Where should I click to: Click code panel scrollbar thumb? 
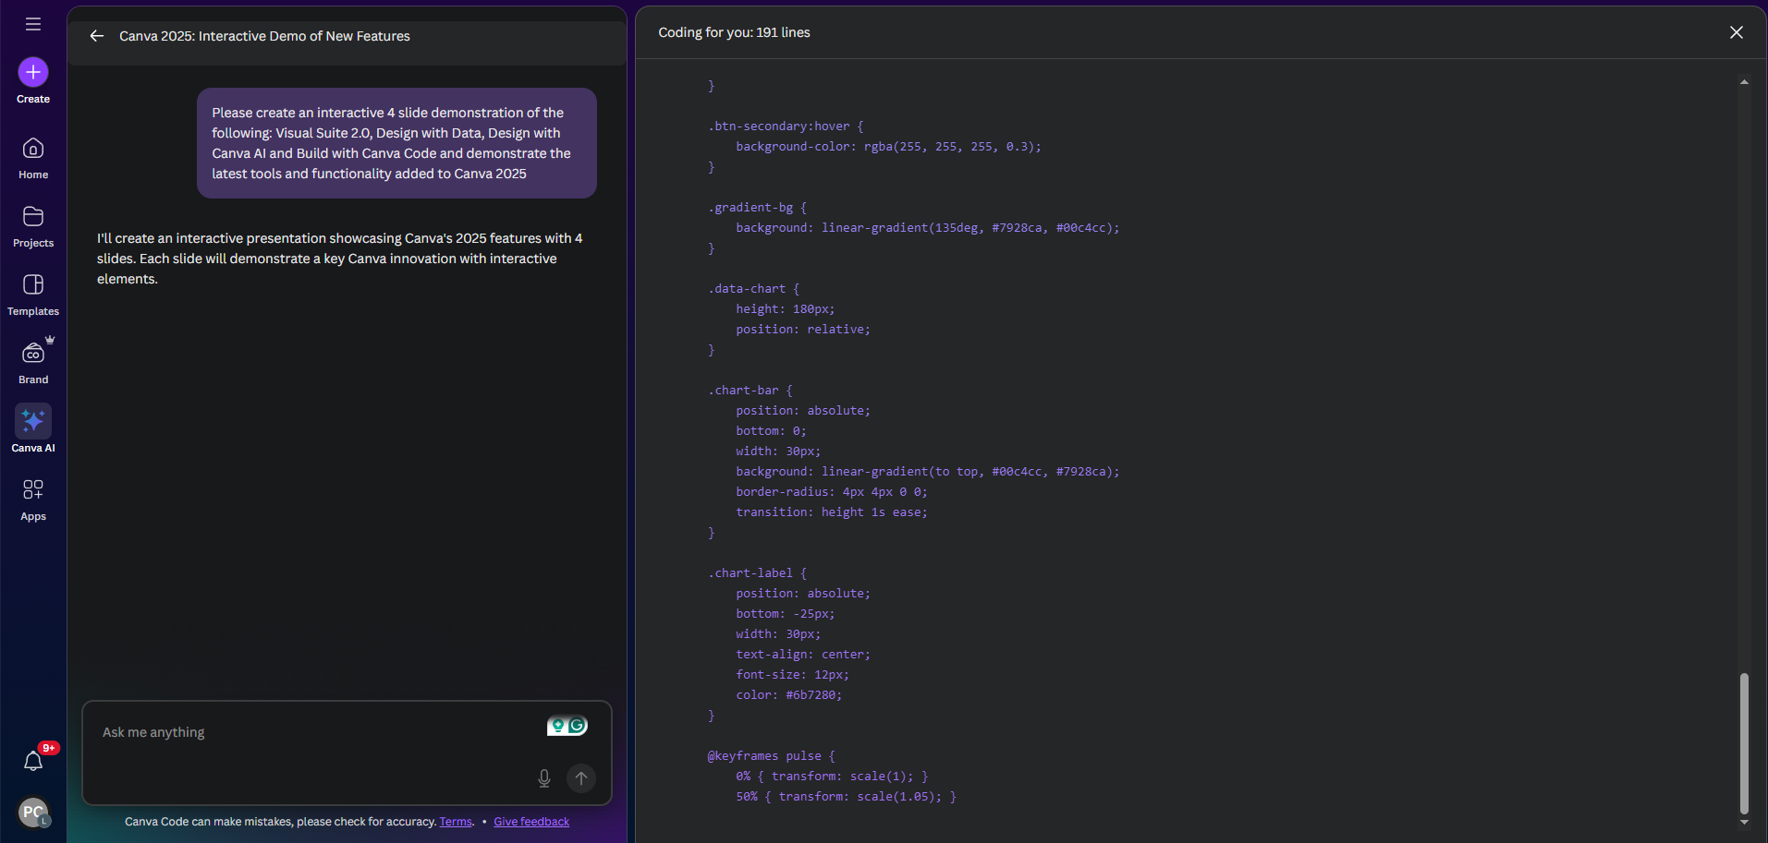[x=1744, y=743]
